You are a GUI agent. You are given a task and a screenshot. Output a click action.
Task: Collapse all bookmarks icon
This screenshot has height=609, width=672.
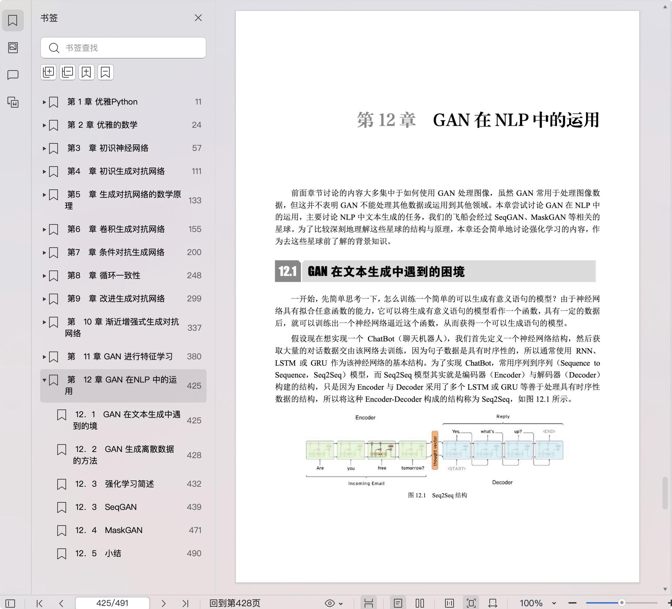tap(67, 72)
